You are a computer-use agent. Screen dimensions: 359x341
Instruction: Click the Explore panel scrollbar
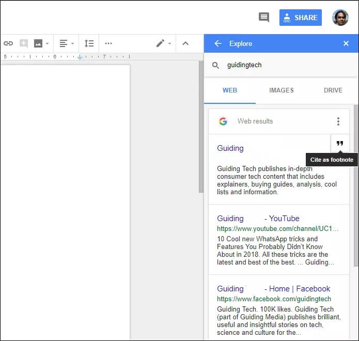pyautogui.click(x=355, y=185)
